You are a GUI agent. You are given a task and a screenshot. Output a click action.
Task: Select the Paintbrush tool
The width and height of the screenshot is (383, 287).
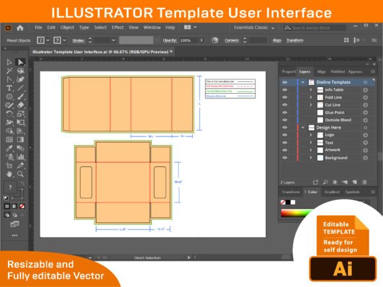pos(20,97)
